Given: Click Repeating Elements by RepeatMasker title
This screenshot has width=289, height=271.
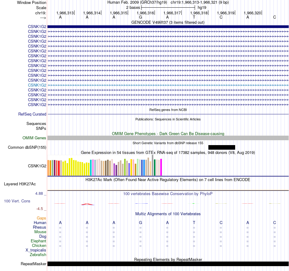Looking at the screenshot, I should 168,259.
